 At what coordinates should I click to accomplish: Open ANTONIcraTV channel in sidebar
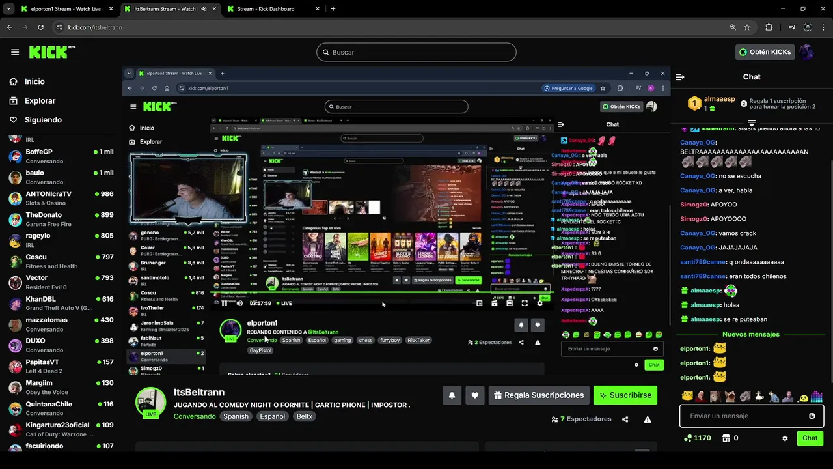(x=61, y=198)
